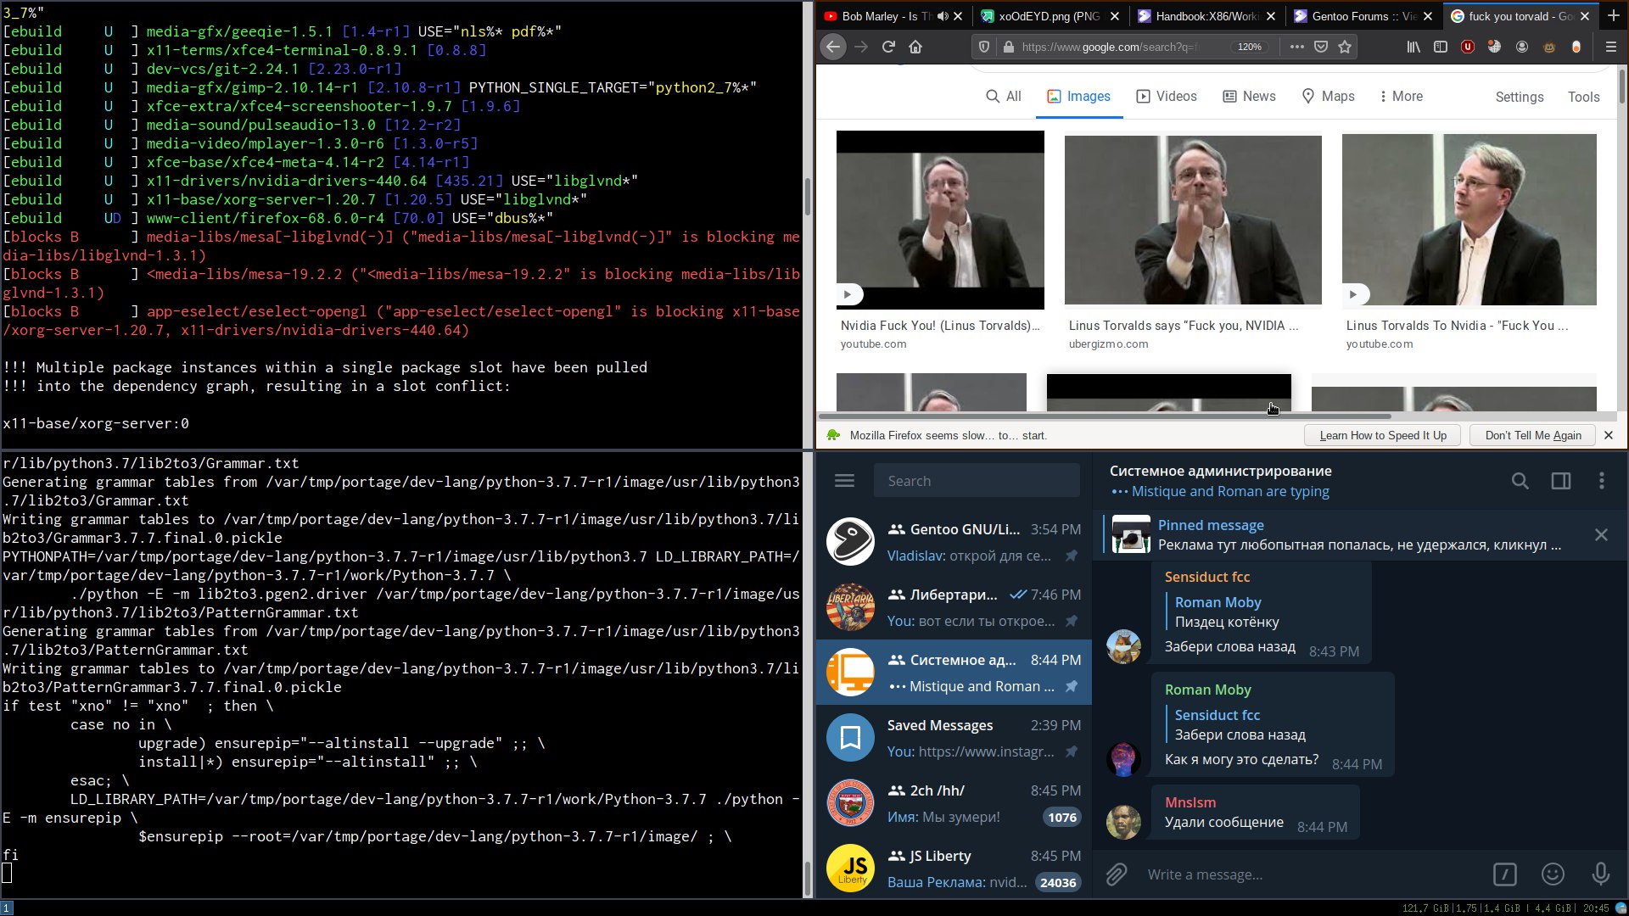Click Don't Tell Me Again button
The image size is (1629, 916).
1533,435
